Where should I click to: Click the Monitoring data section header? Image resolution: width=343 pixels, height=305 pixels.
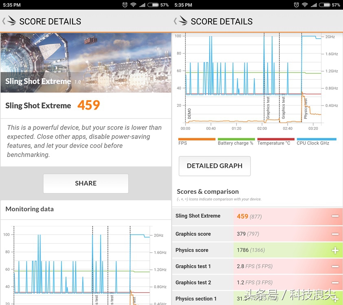click(29, 209)
